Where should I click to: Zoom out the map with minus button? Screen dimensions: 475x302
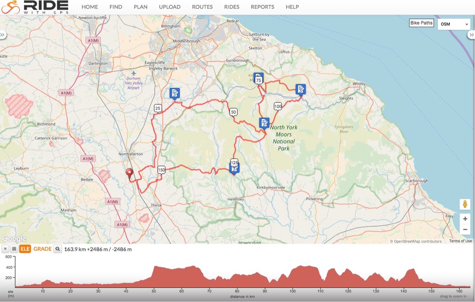465,229
